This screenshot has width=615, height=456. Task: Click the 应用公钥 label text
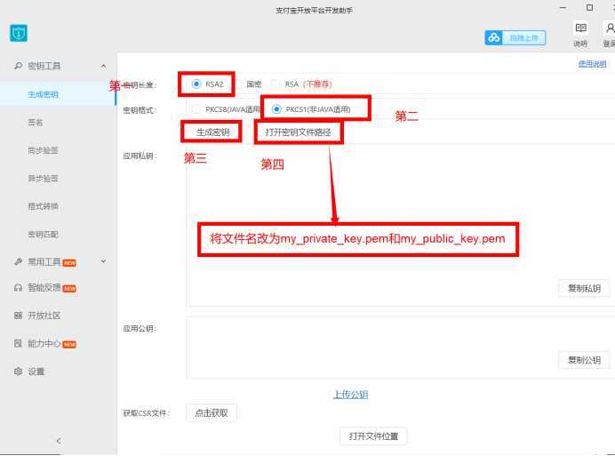[x=140, y=328]
